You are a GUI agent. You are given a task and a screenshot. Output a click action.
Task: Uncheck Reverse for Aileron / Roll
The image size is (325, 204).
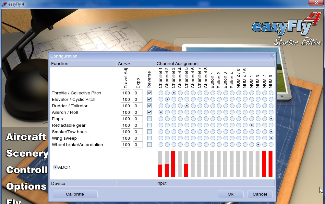(149, 112)
